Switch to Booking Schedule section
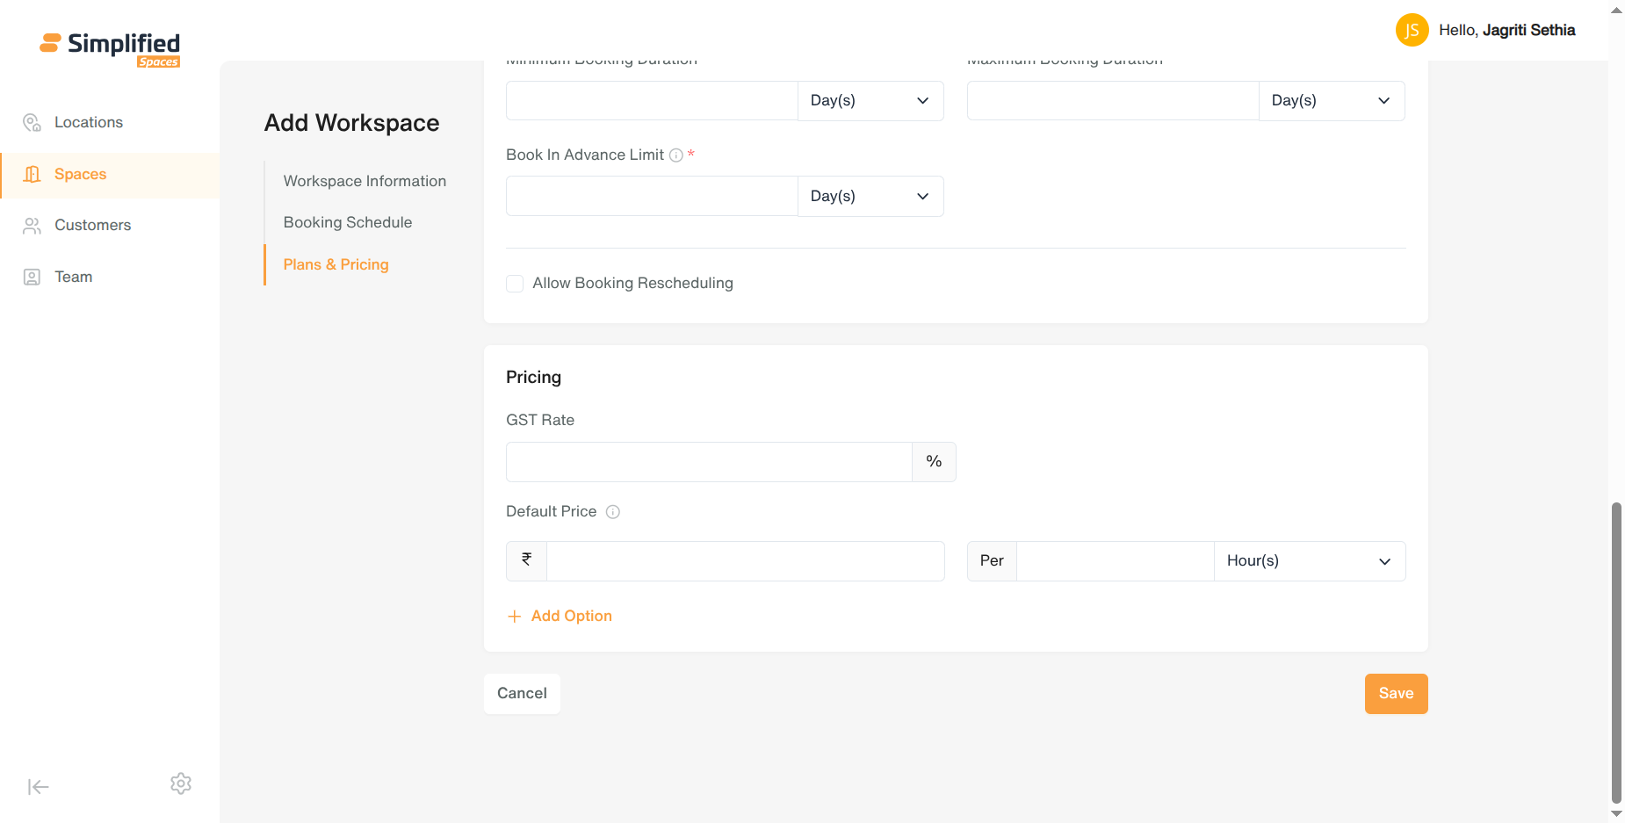Viewport: 1625px width, 823px height. pos(348,222)
